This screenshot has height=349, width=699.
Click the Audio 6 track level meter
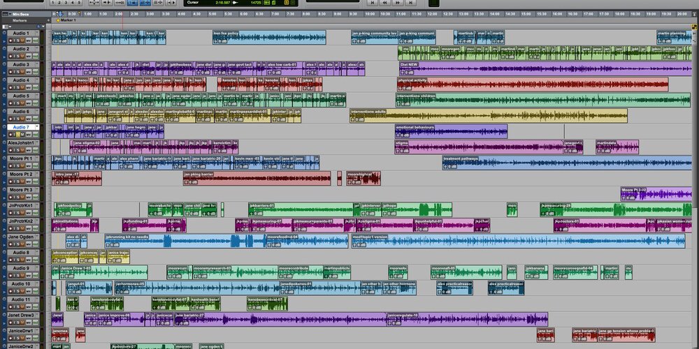(x=42, y=115)
